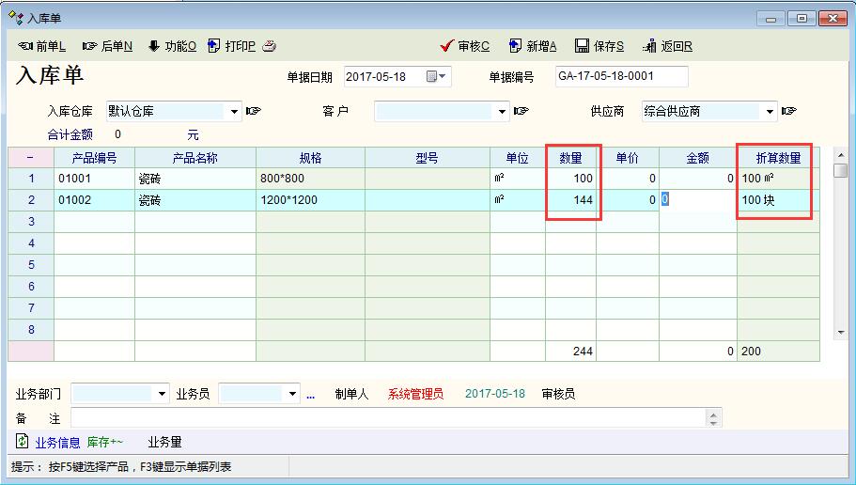Switch to the 业务量 tab
Image resolution: width=856 pixels, height=485 pixels.
coord(164,442)
